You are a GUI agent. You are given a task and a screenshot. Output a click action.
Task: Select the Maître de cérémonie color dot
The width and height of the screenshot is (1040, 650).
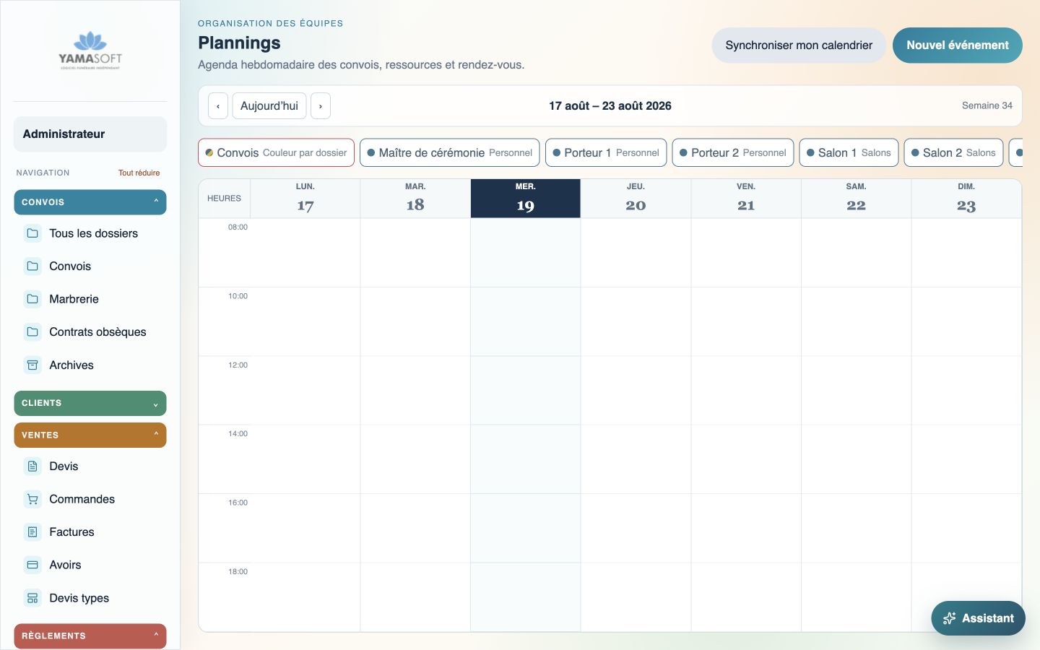tap(371, 152)
